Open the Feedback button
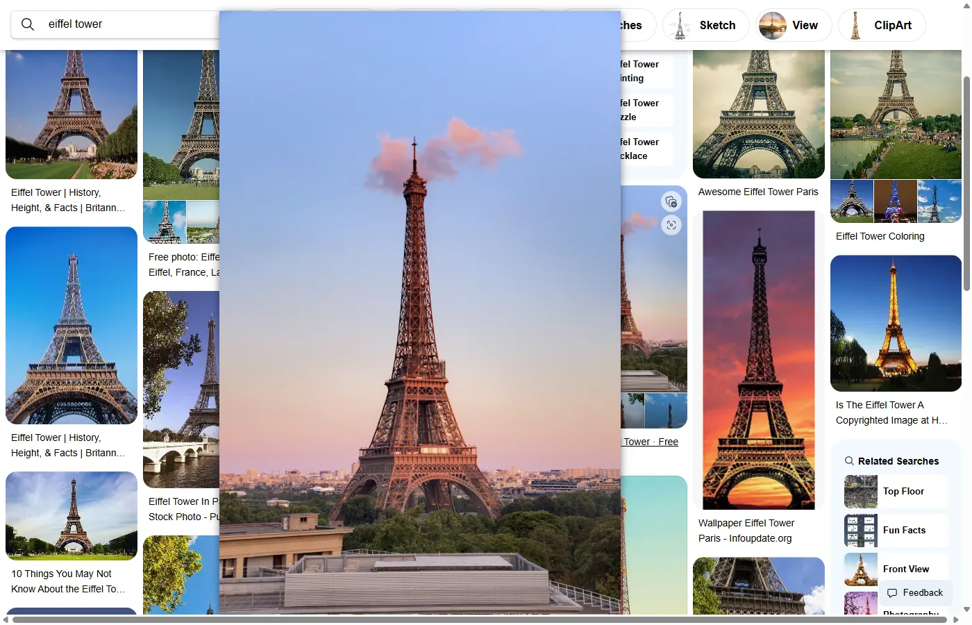Screen dimensions: 972x625 915,593
